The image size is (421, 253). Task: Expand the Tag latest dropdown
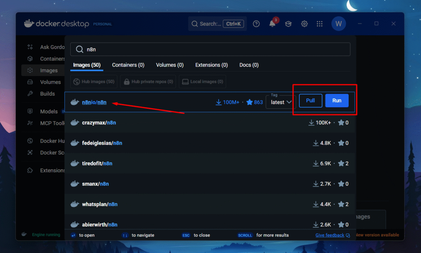pos(281,102)
